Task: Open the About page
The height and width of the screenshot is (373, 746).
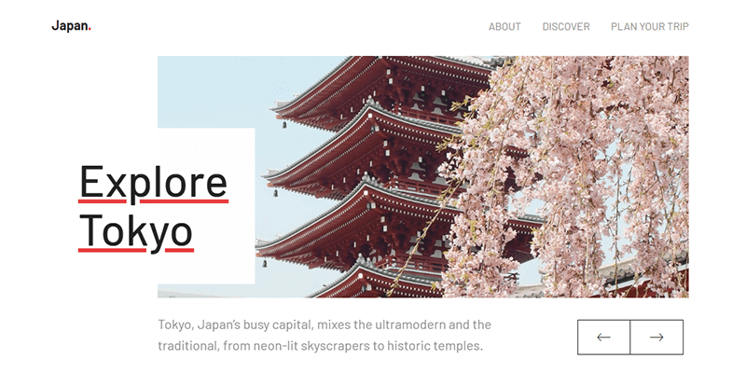Action: pos(504,26)
